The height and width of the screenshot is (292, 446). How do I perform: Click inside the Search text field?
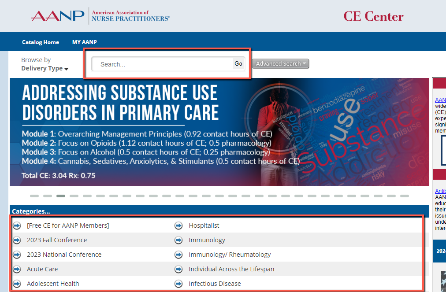coord(163,64)
